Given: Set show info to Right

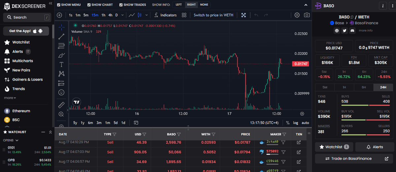Looking at the screenshot, I should point(191,5).
